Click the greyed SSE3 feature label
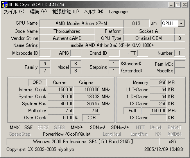The width and height of the screenshot is (190, 158). (59, 127)
